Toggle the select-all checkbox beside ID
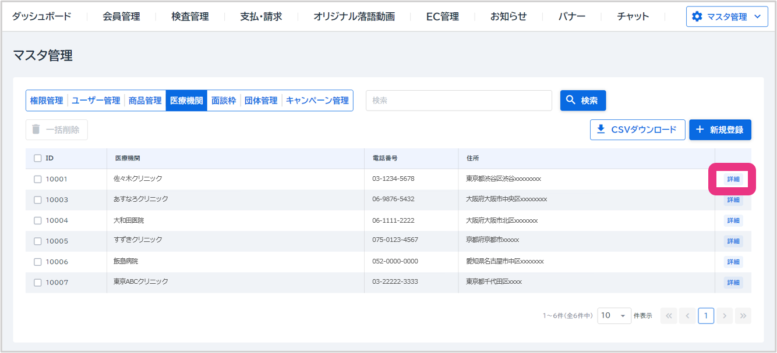This screenshot has height=353, width=777. point(38,158)
